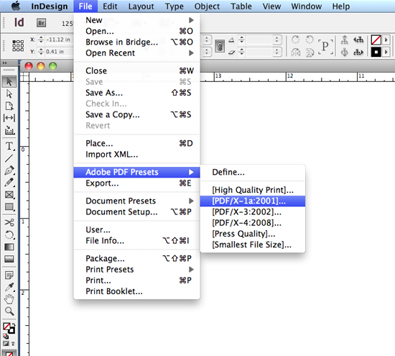The image size is (395, 356).
Task: Click the X position input field
Action: tap(59, 40)
